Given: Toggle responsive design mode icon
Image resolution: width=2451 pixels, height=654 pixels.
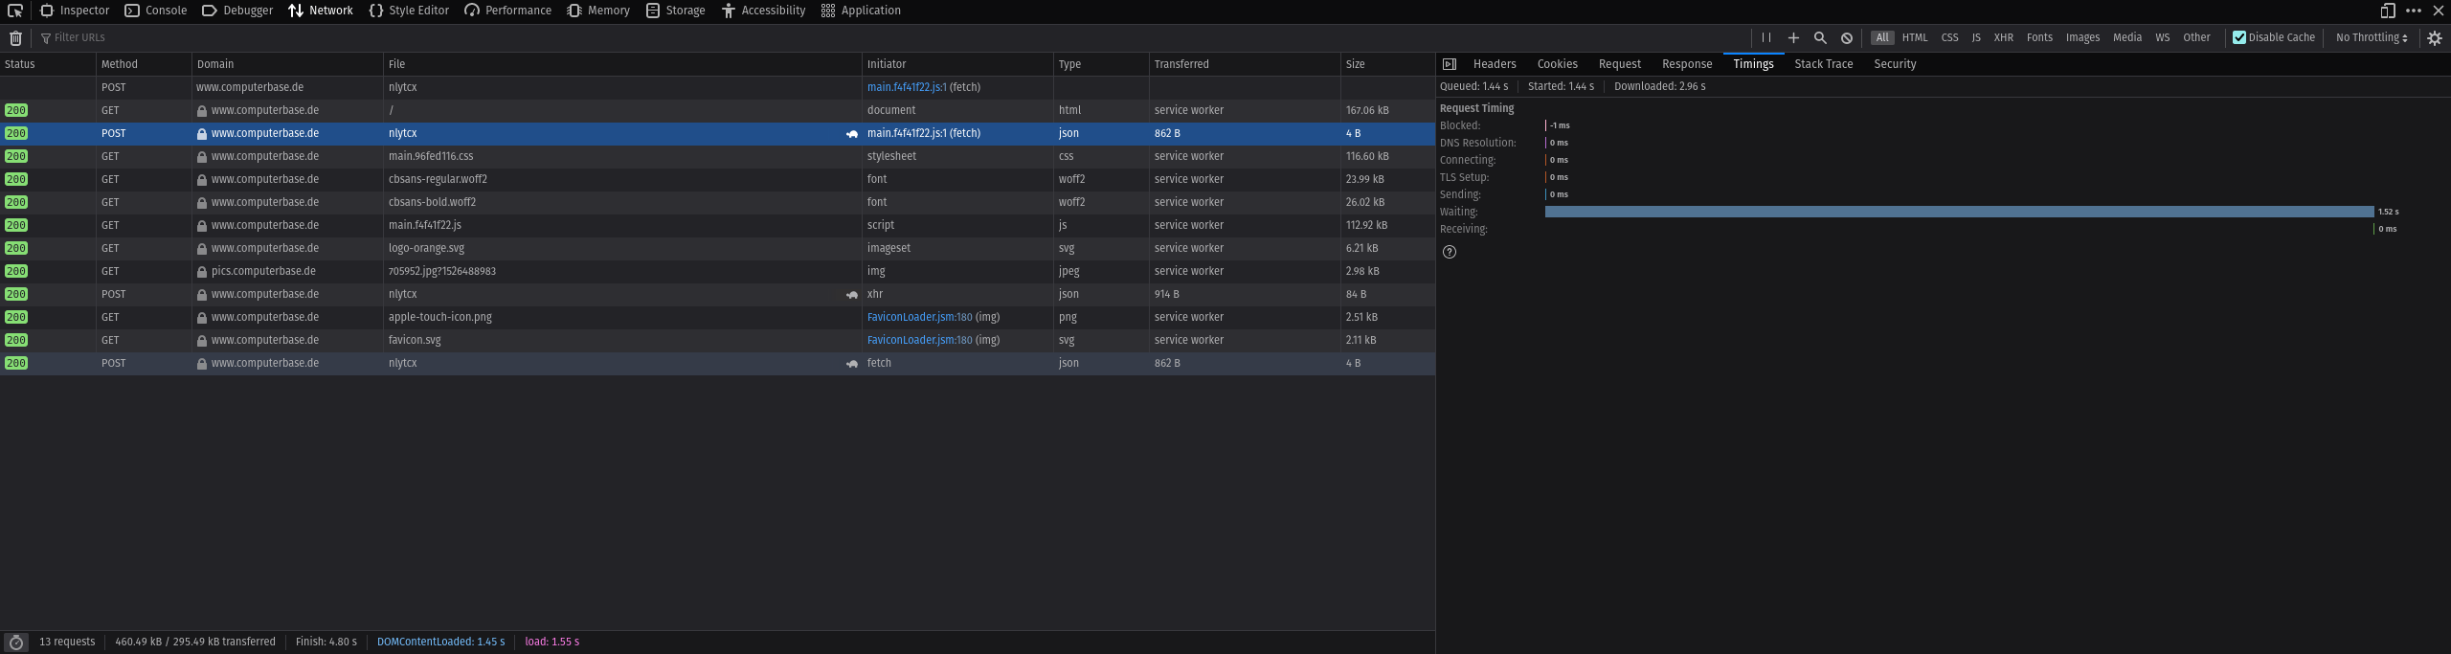Looking at the screenshot, I should point(2388,11).
